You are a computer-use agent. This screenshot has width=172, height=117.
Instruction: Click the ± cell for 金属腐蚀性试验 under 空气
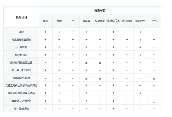154,78
